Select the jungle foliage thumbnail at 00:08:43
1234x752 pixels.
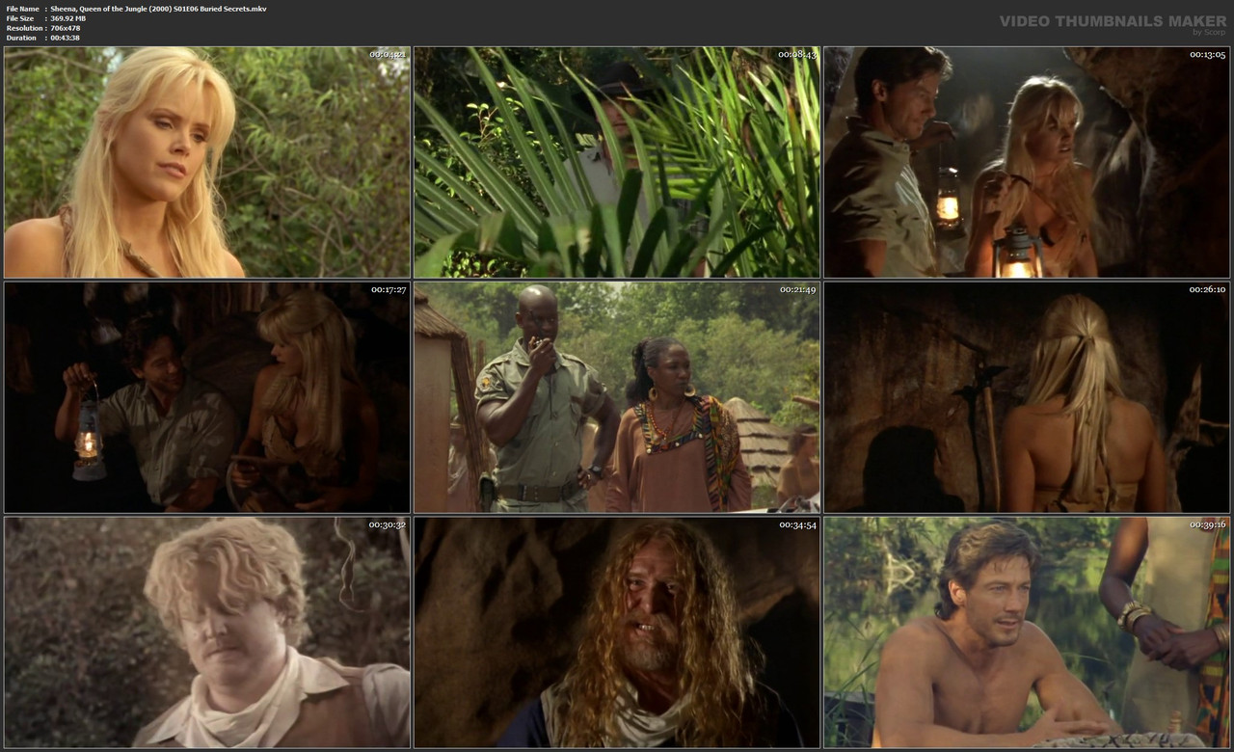click(616, 162)
